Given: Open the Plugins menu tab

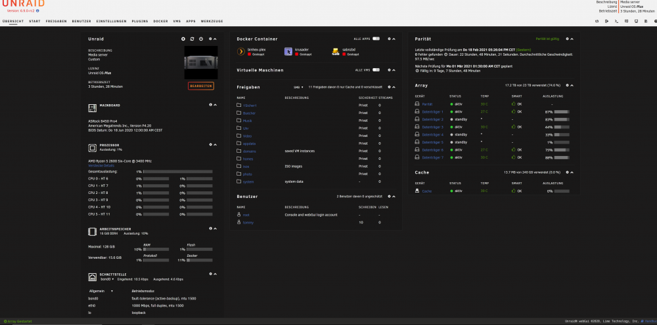Looking at the screenshot, I should pos(140,21).
